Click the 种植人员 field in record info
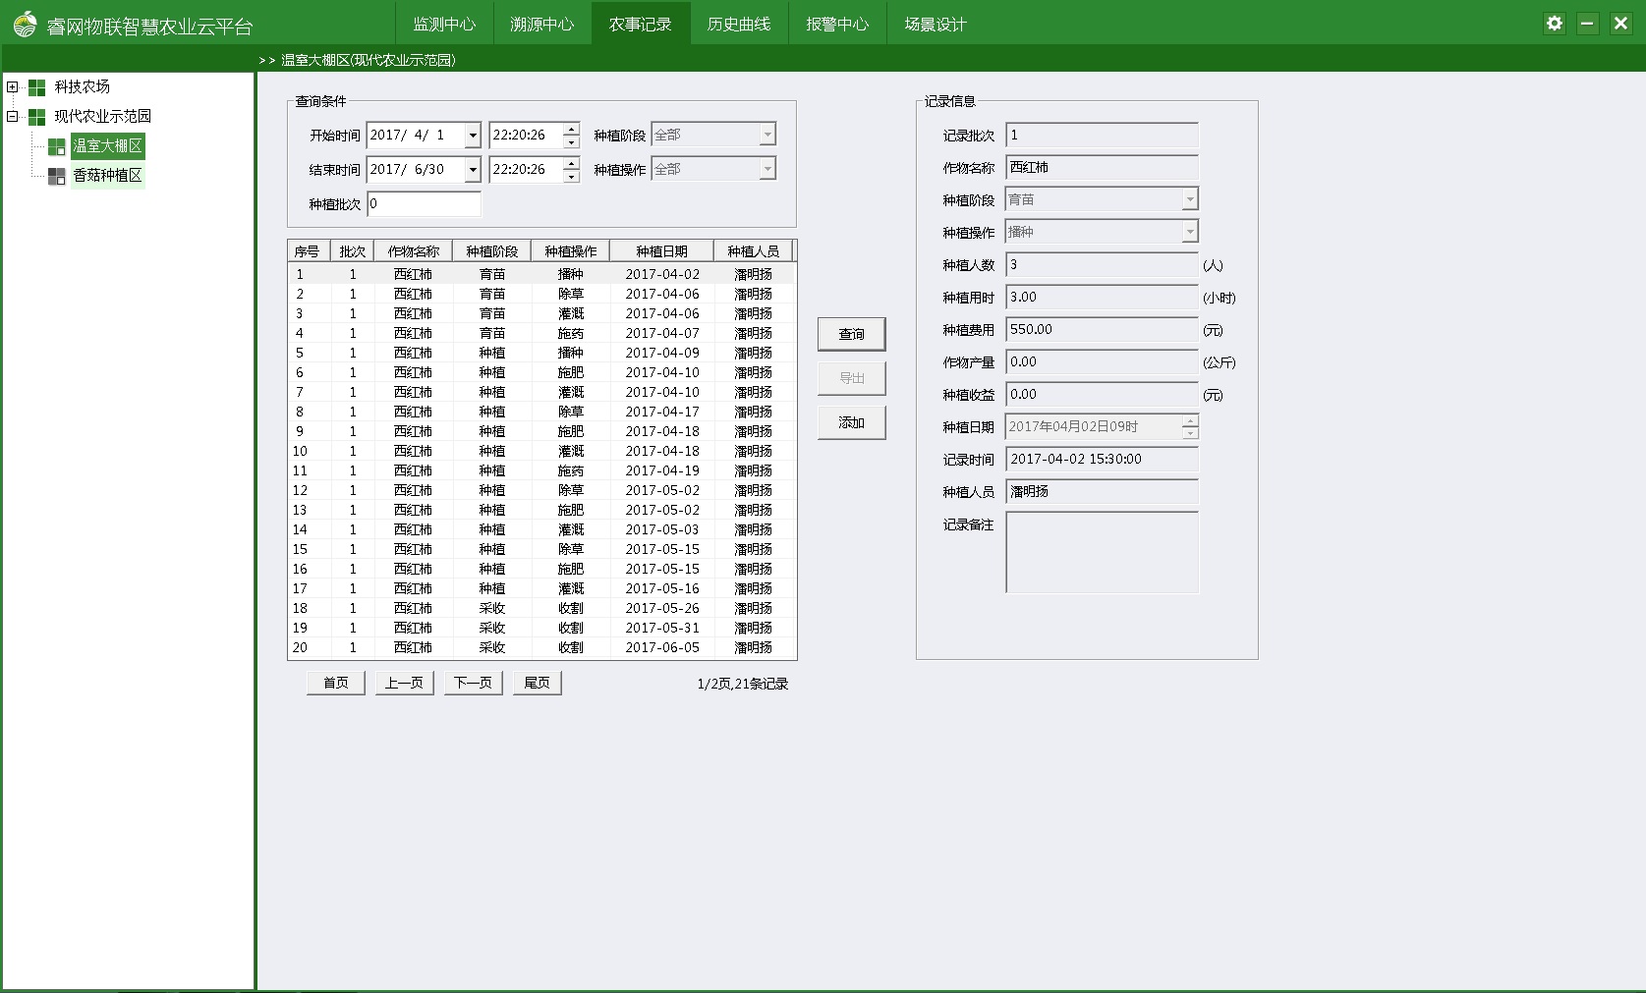This screenshot has height=993, width=1646. pyautogui.click(x=1102, y=491)
